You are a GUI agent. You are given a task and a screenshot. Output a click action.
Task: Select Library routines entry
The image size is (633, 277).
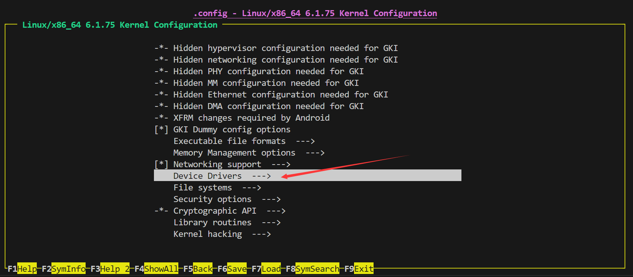212,223
